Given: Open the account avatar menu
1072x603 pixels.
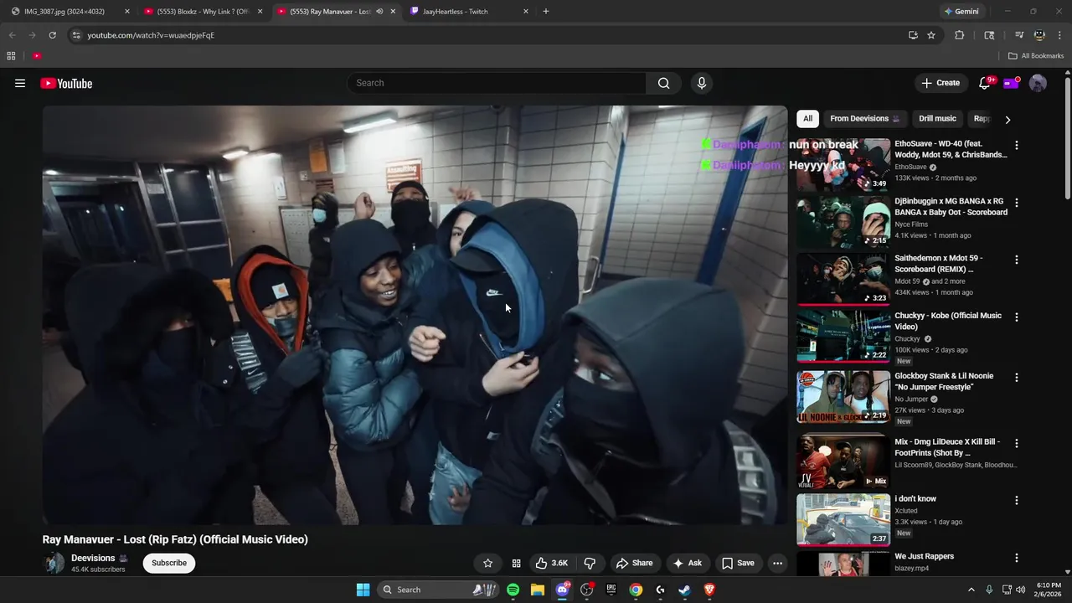Looking at the screenshot, I should point(1038,83).
